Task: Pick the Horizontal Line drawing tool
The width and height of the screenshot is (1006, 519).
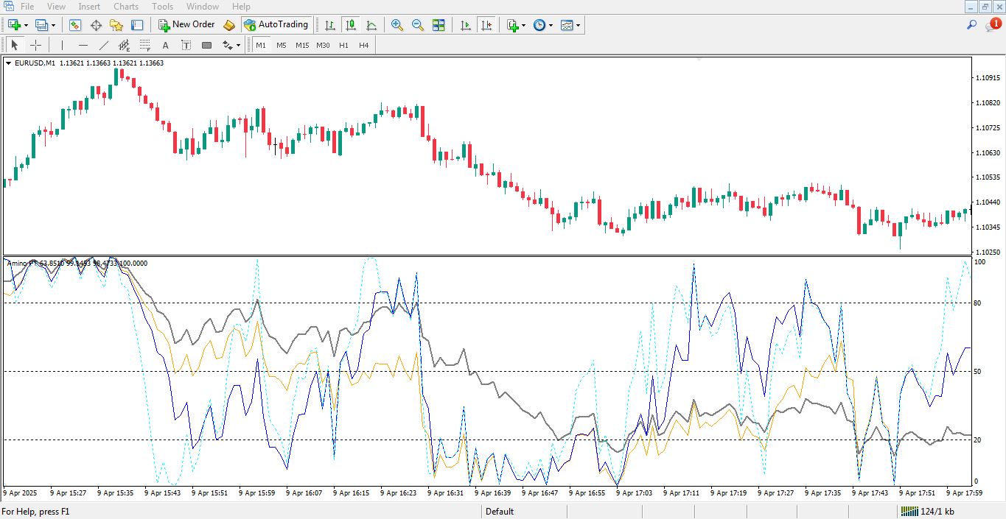Action: (x=83, y=45)
